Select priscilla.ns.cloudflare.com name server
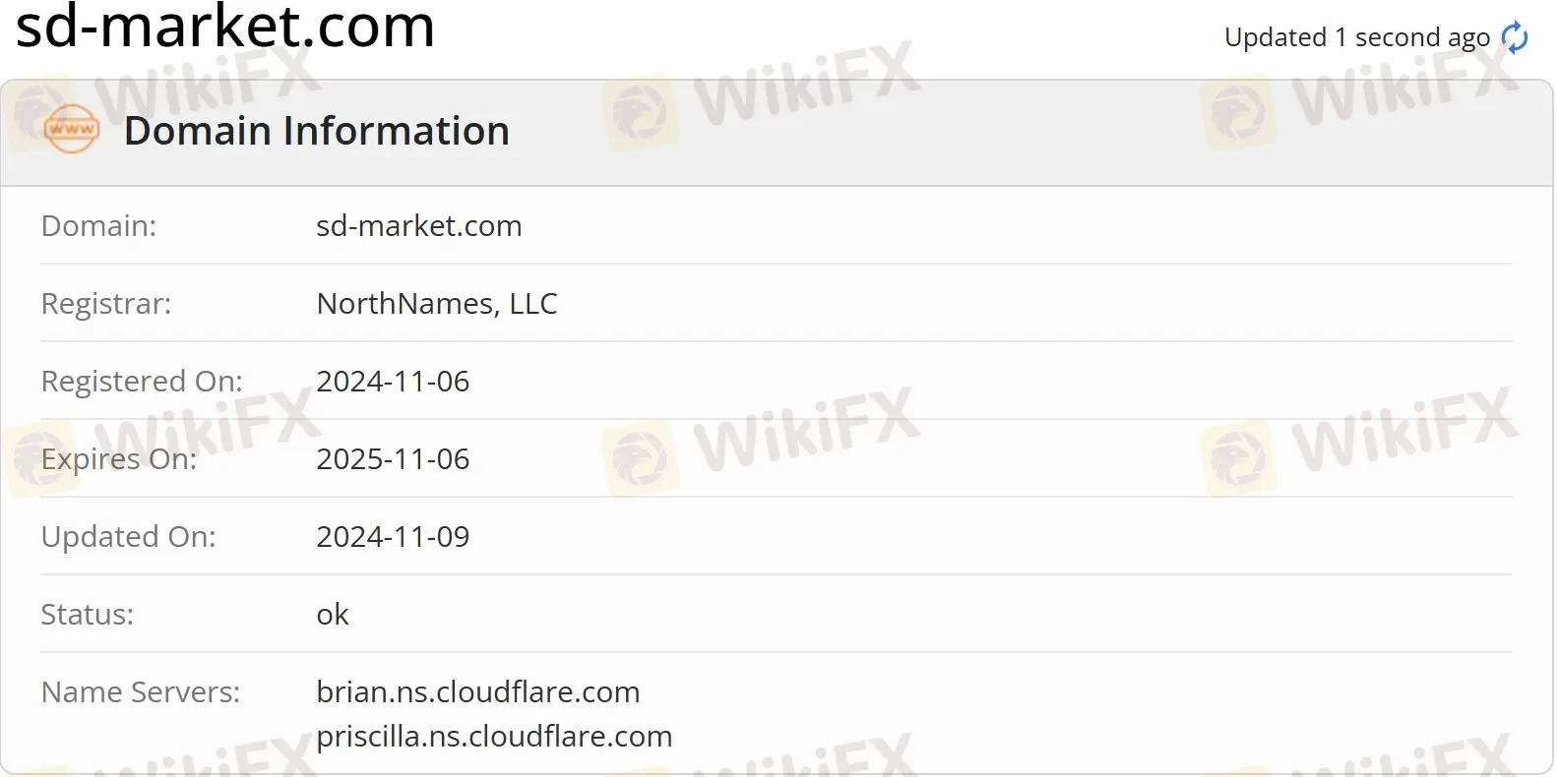 pyautogui.click(x=493, y=736)
